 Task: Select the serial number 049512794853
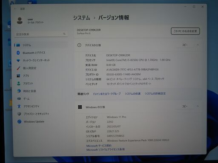coord(116,136)
